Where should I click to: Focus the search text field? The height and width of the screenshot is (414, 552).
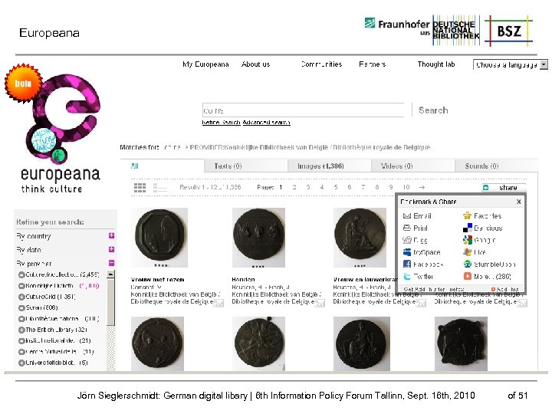coord(303,110)
